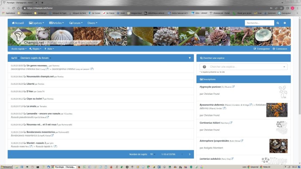This screenshot has width=301, height=169.
Task: Click browser home button
Action: pyautogui.click(x=18, y=8)
